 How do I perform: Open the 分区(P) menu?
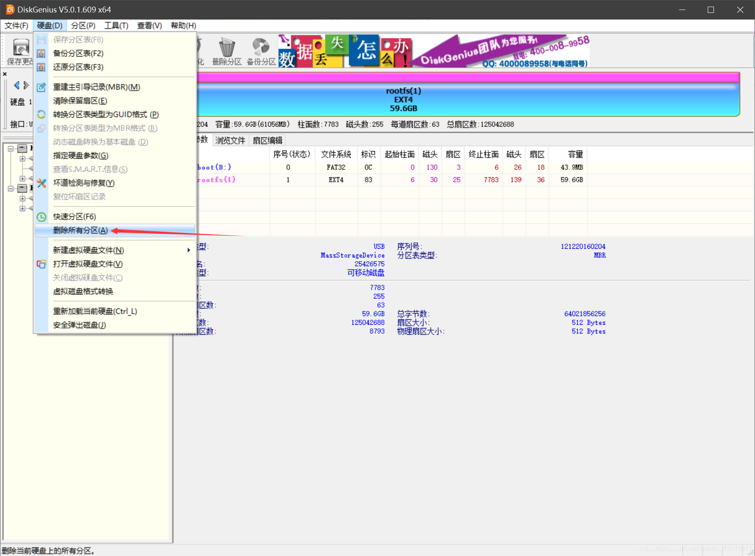tap(83, 26)
